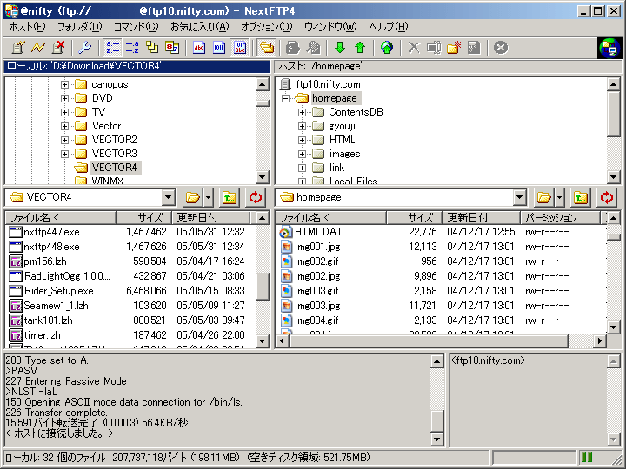The width and height of the screenshot is (626, 469).
Task: Open the ヘルプ(H) menu
Action: pyautogui.click(x=388, y=27)
